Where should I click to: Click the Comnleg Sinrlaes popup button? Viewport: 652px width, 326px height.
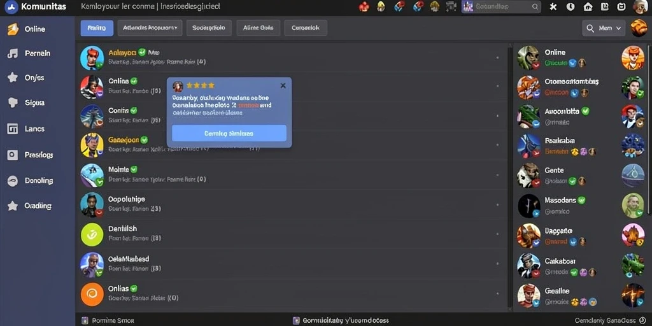tap(229, 134)
